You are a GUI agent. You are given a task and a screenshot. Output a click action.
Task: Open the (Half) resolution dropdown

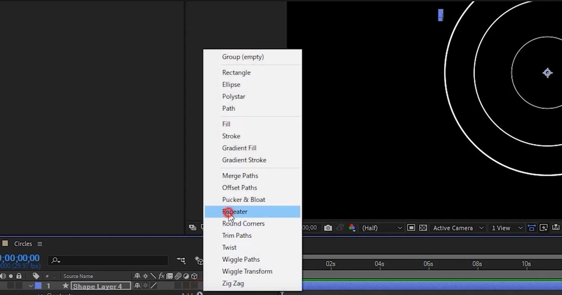(x=382, y=228)
